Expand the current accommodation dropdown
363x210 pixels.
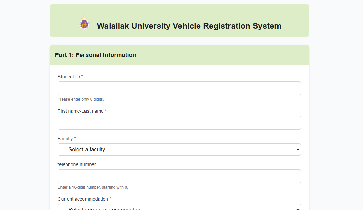pos(179,208)
